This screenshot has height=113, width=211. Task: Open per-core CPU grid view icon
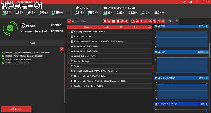68,13
